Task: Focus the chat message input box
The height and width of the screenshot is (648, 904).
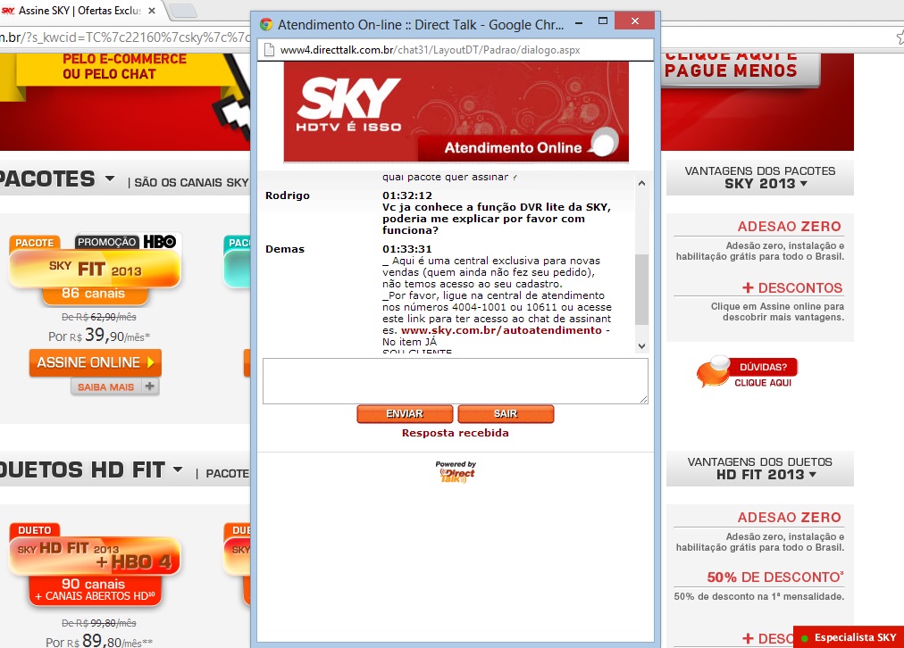Action: (x=456, y=381)
